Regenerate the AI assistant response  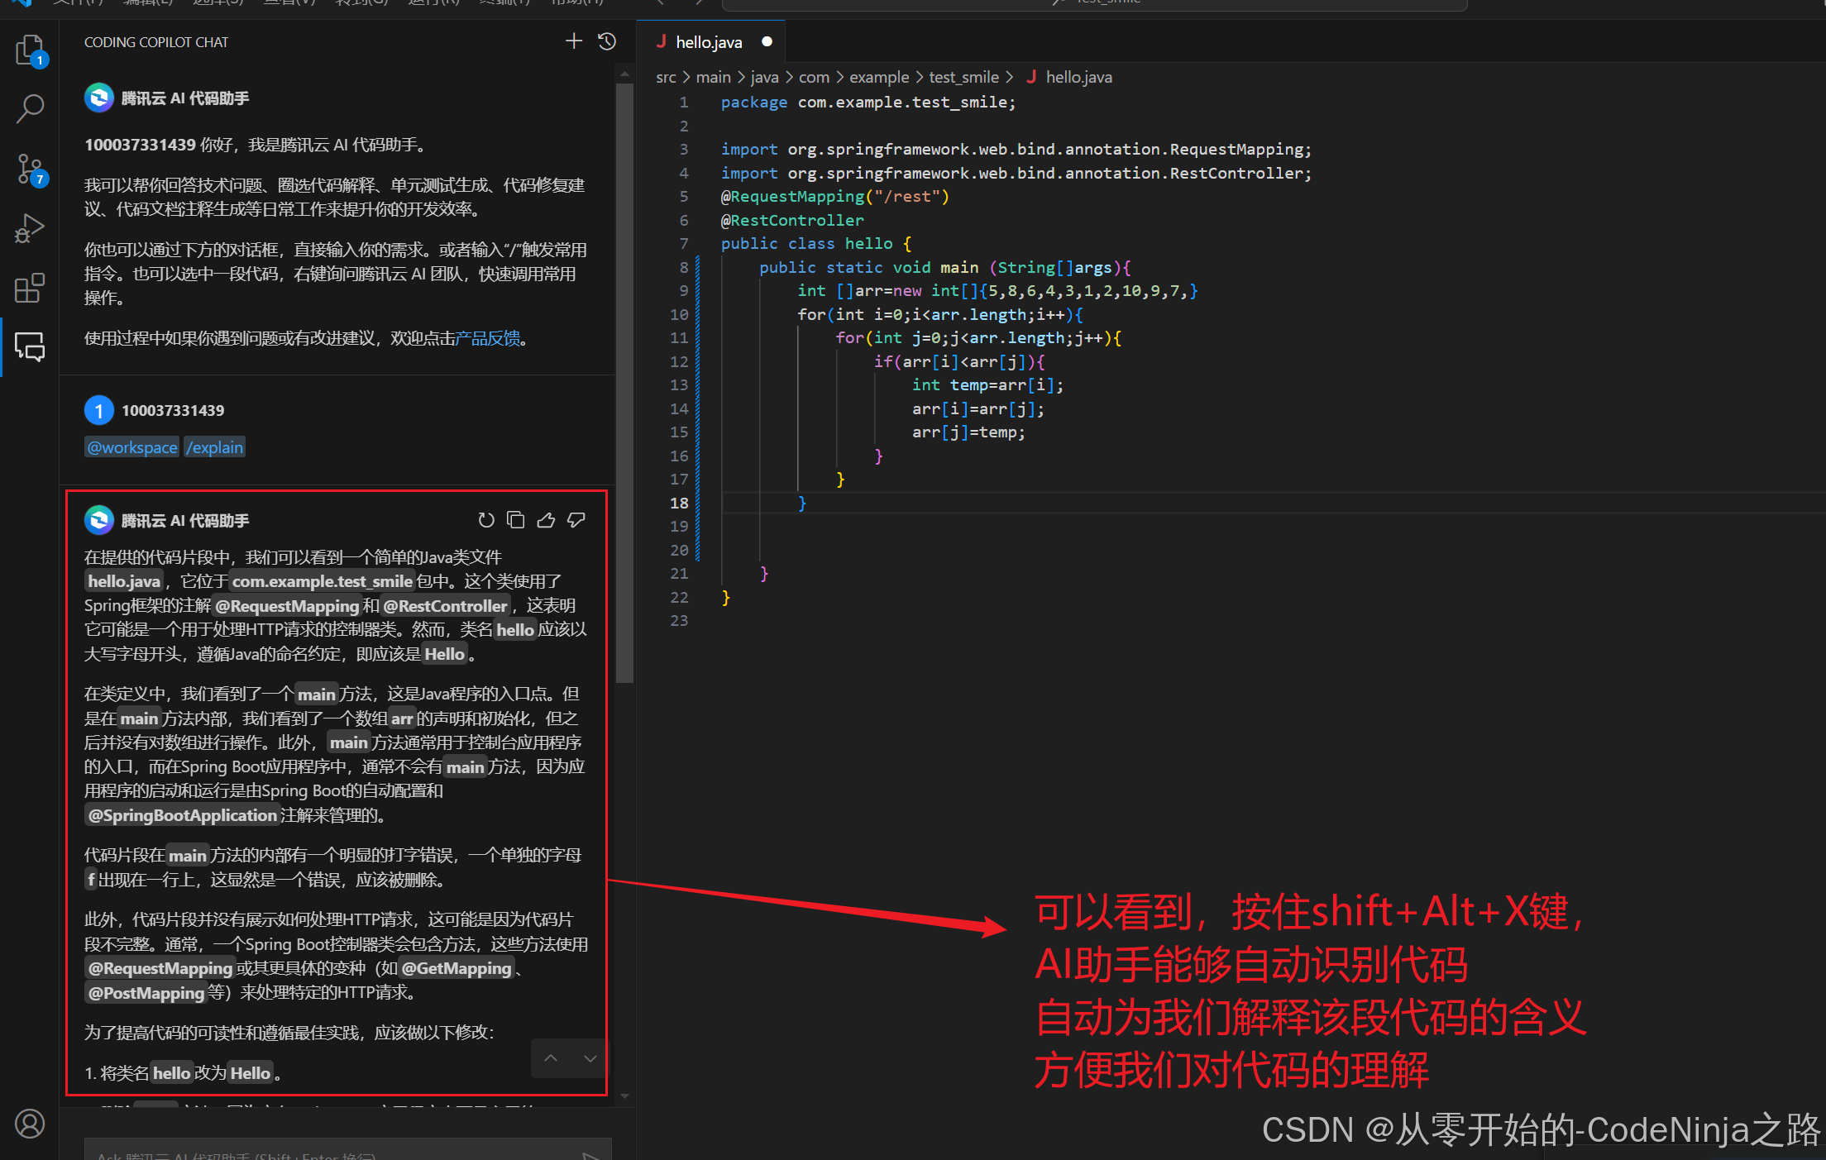(486, 520)
